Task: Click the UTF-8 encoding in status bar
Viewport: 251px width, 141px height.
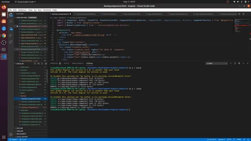Action: click(x=229, y=139)
